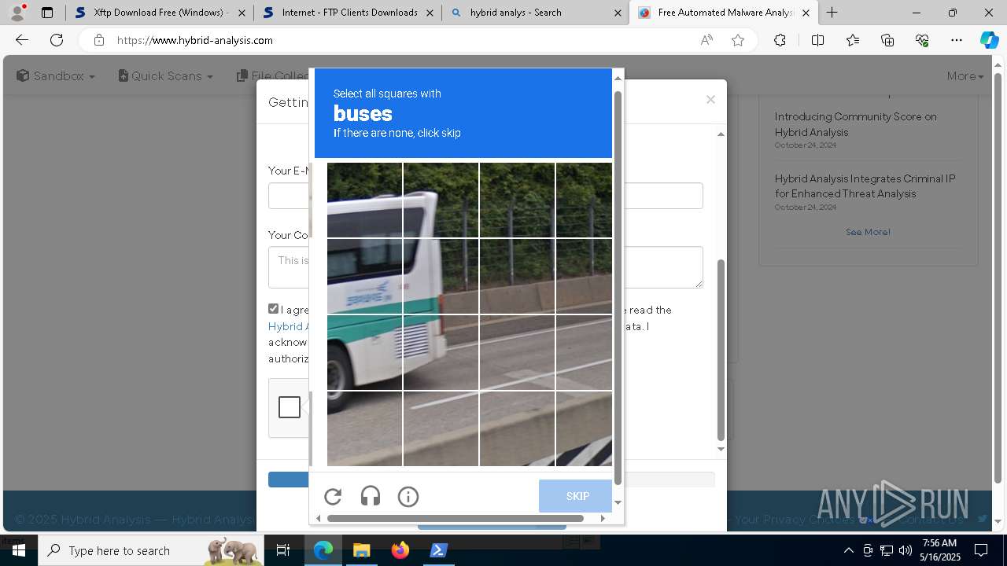Switch to Xftp Download Free tab
The height and width of the screenshot is (566, 1007).
pos(159,13)
